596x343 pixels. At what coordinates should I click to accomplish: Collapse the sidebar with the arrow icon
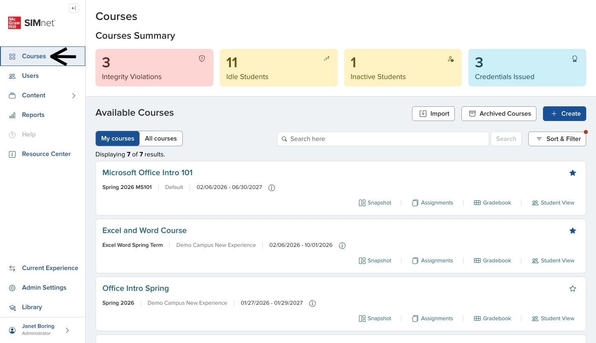[74, 8]
